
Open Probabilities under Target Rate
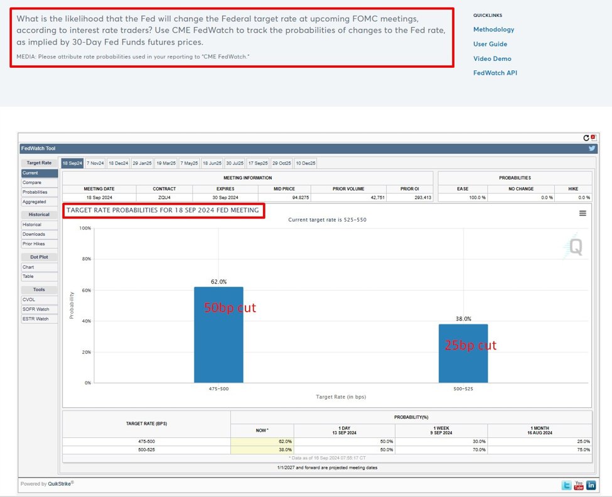coord(35,192)
